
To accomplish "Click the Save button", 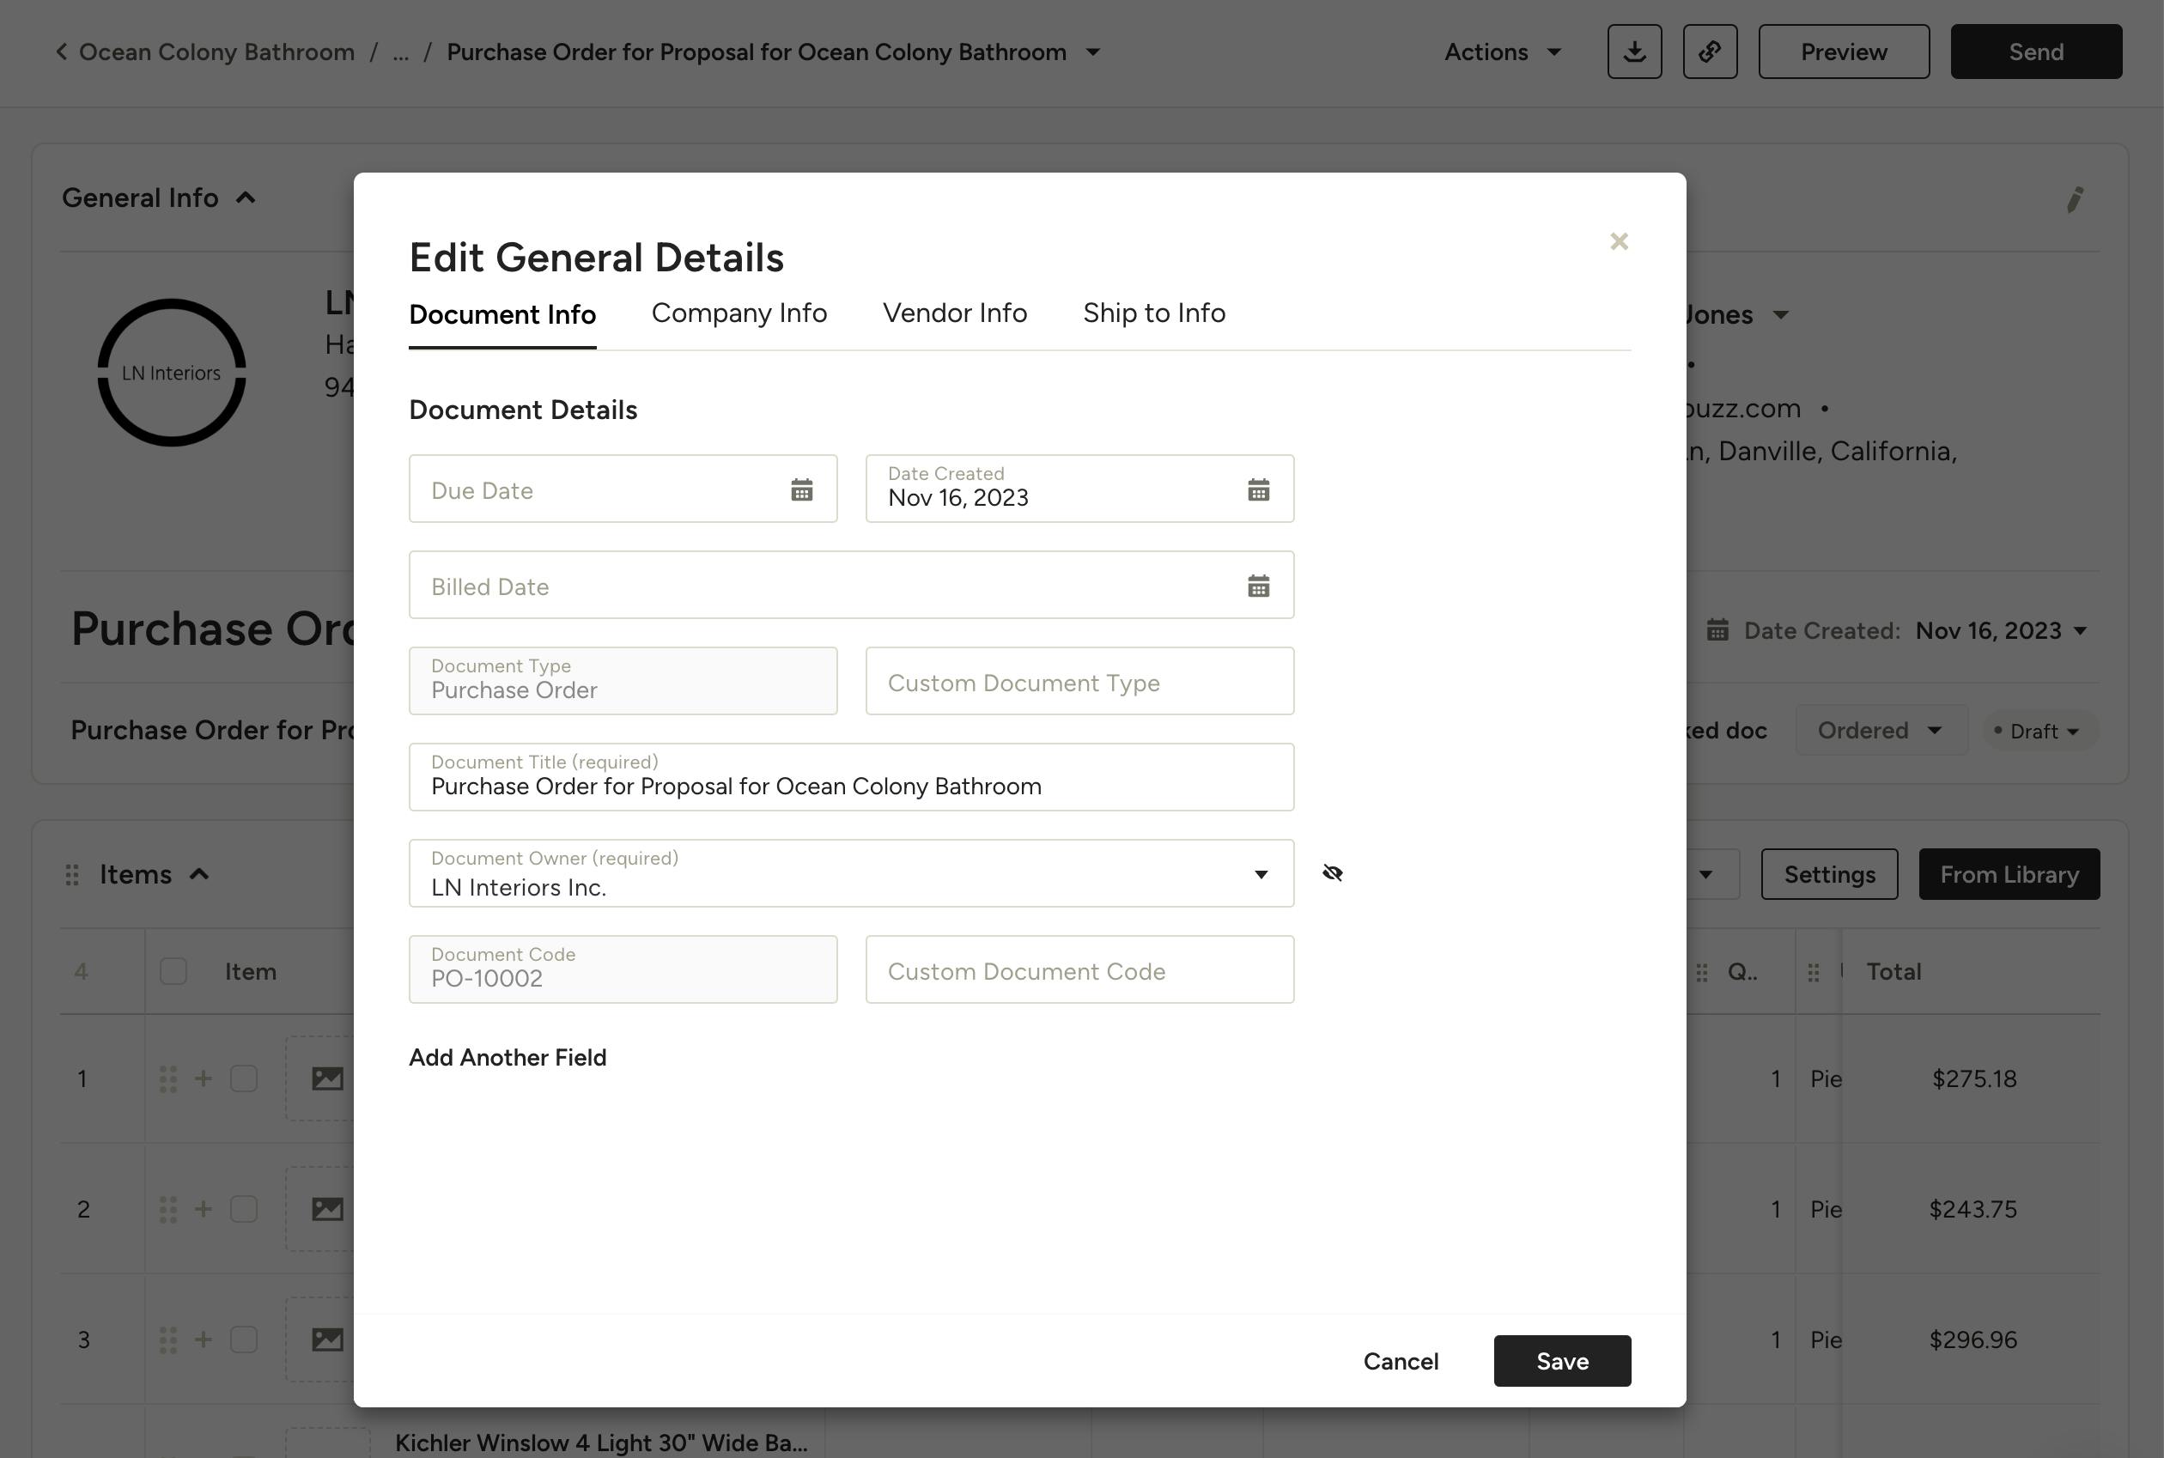I will point(1561,1361).
